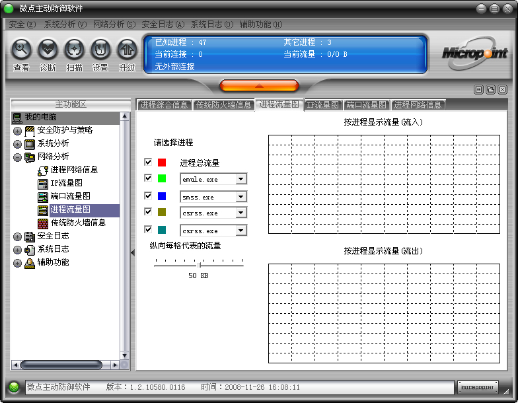Click tree panel horizontal scrollbar right arrow
This screenshot has width=518, height=403.
[115, 365]
